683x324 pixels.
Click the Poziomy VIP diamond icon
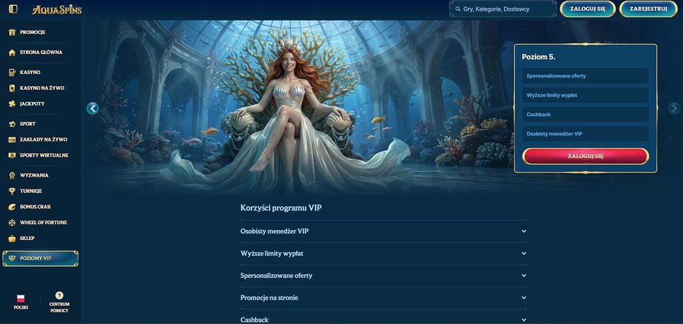[x=12, y=258]
